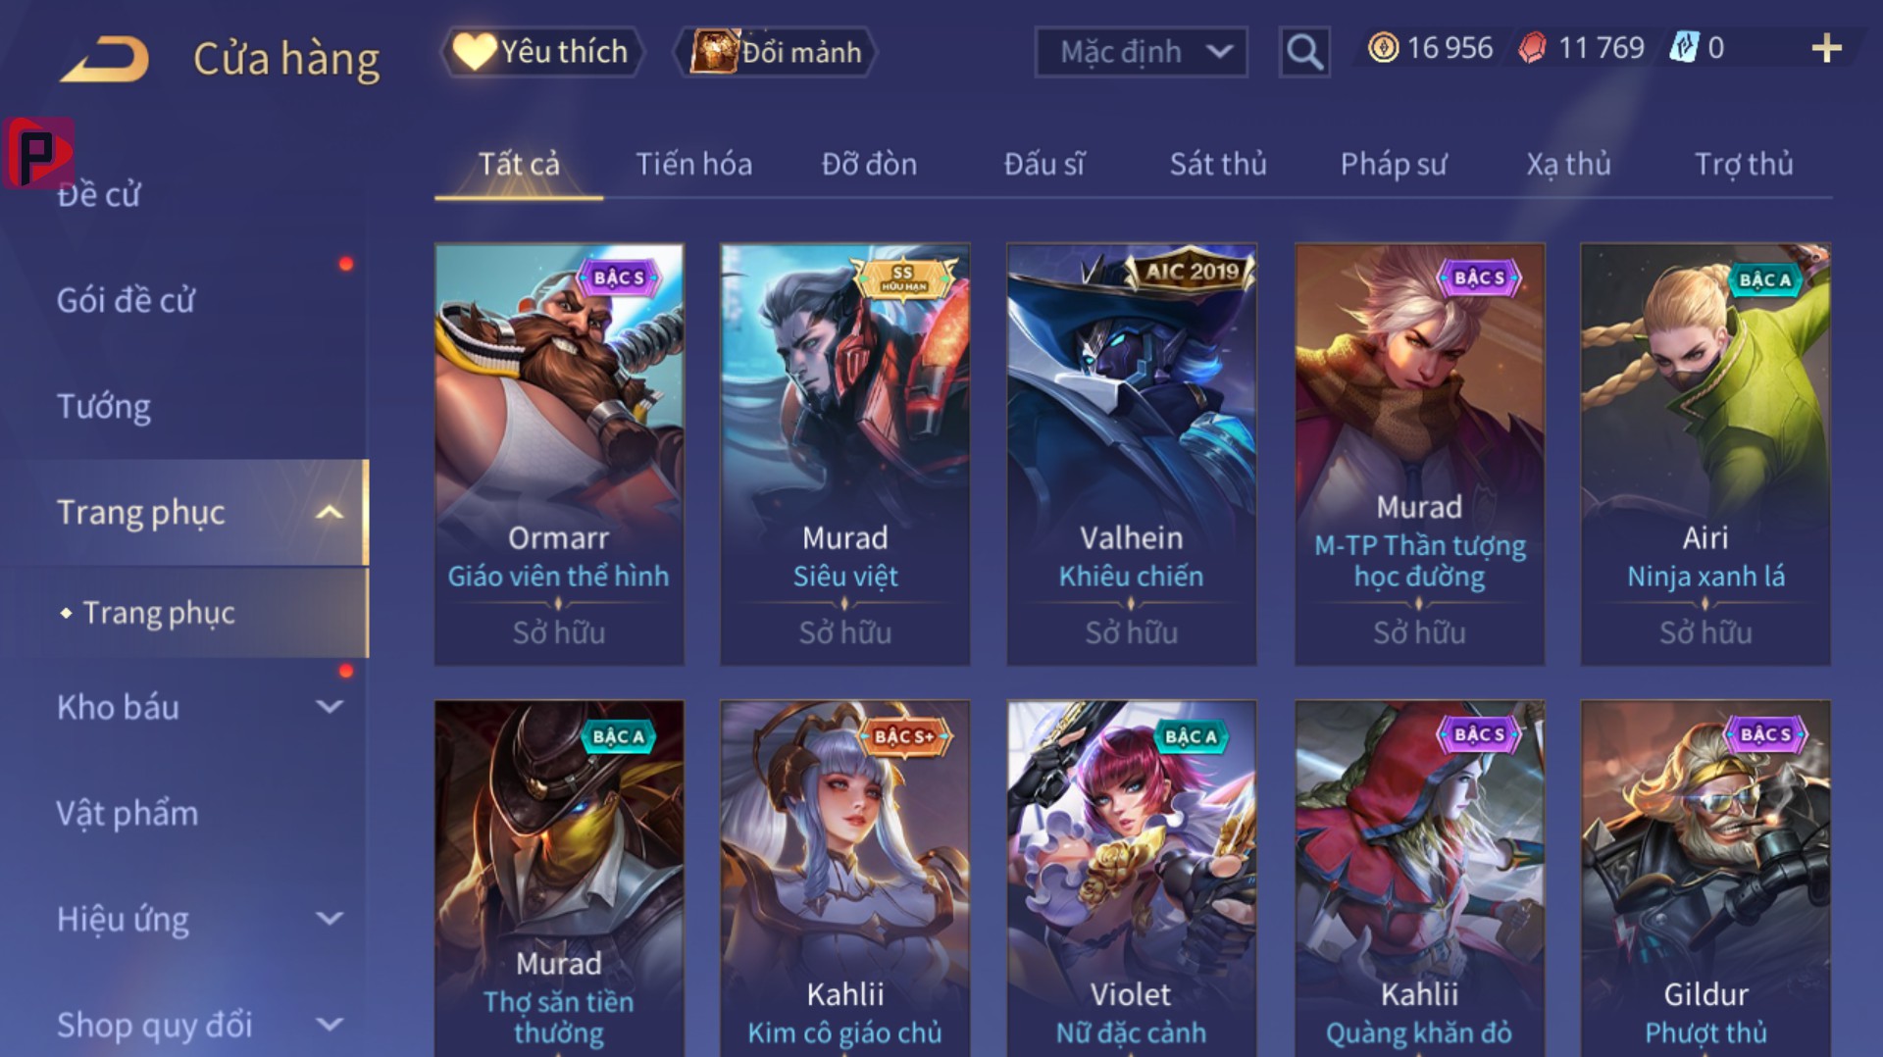Image resolution: width=1883 pixels, height=1057 pixels.
Task: Open the search magnifier icon
Action: [x=1304, y=51]
